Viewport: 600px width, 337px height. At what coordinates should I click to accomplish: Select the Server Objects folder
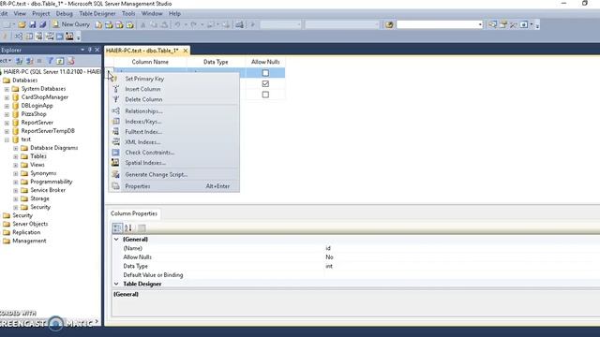pos(30,224)
